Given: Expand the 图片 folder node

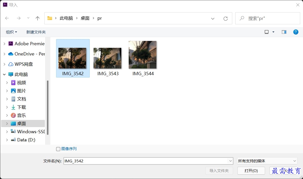Looking at the screenshot, I should tap(7, 91).
